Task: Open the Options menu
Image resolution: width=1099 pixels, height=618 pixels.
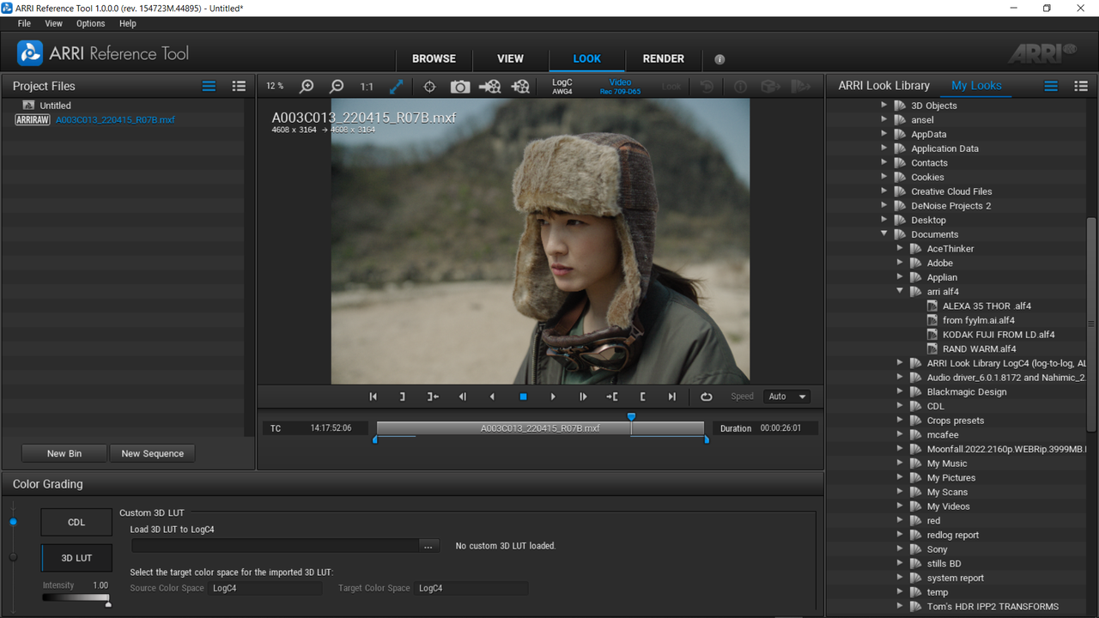Action: pyautogui.click(x=90, y=24)
